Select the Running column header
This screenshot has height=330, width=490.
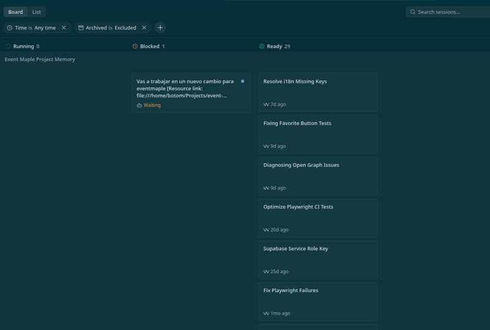coord(23,47)
